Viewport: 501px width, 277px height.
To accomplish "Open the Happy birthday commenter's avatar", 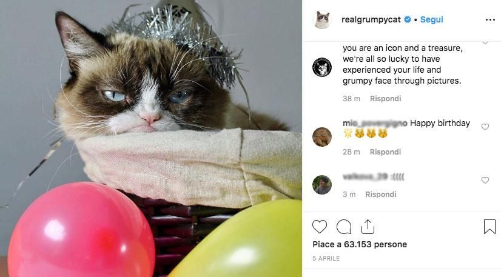I will click(x=322, y=136).
